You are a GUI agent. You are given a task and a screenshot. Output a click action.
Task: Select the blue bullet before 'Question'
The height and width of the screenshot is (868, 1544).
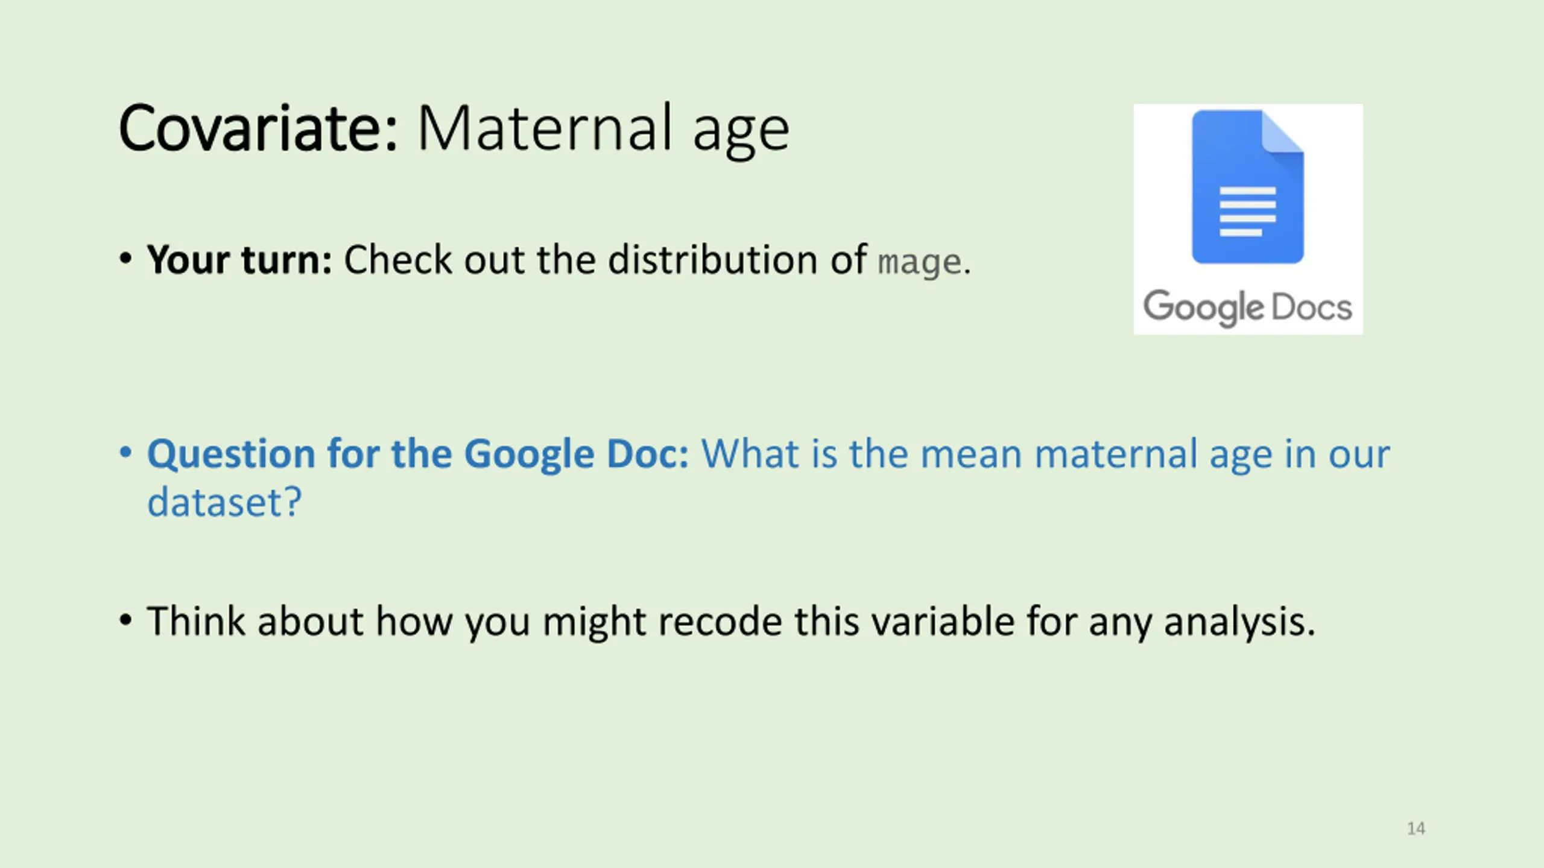(x=125, y=453)
